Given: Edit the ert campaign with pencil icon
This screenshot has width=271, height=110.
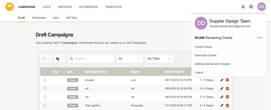Looking at the screenshot, I should tap(222, 89).
